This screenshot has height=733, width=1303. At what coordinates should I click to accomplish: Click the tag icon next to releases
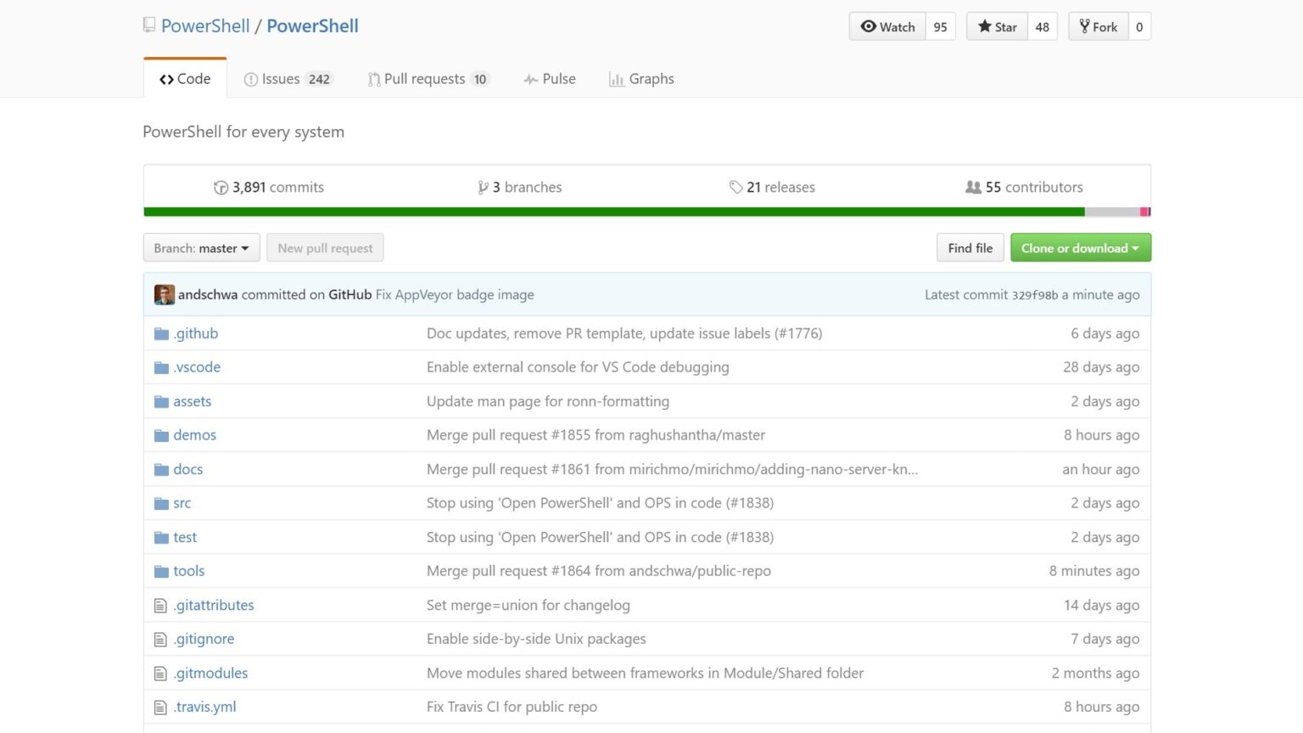point(735,187)
